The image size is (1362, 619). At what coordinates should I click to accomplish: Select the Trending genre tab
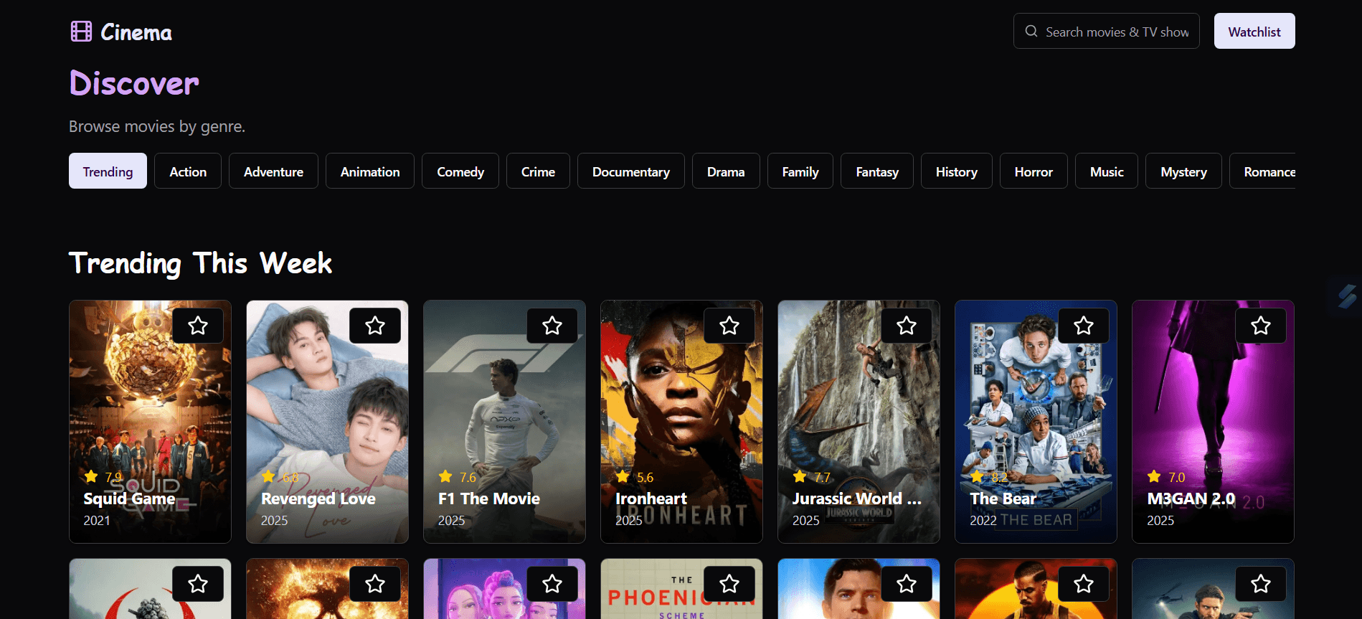tap(108, 171)
